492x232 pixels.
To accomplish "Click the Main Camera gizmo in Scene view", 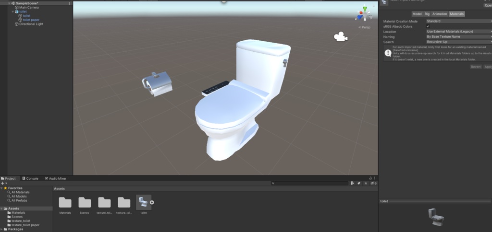I will pyautogui.click(x=341, y=36).
